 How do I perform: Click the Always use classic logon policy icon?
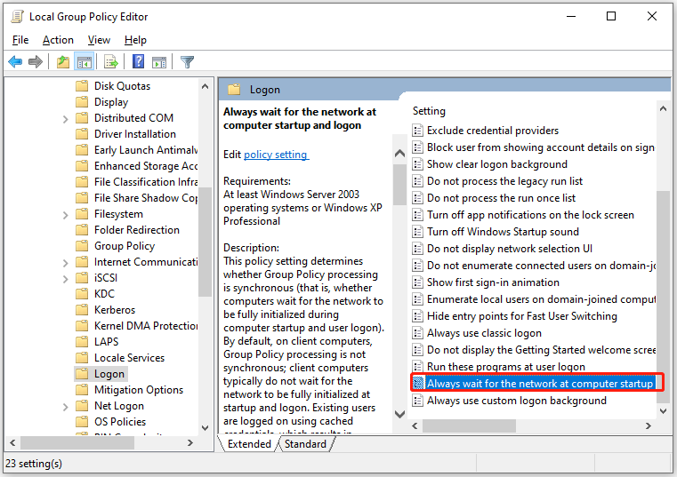[x=417, y=333]
